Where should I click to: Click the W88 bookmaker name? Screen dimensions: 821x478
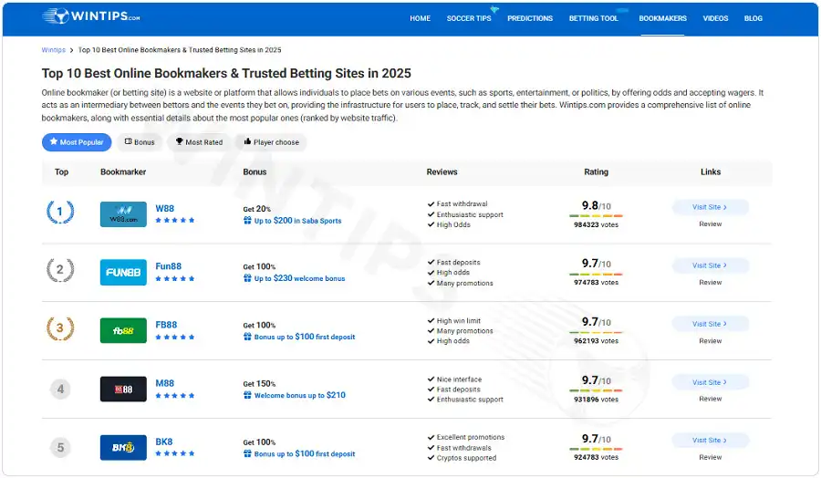(164, 208)
